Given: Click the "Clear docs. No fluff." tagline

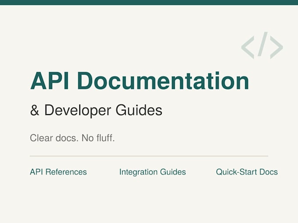Looking at the screenshot, I should (x=72, y=138).
